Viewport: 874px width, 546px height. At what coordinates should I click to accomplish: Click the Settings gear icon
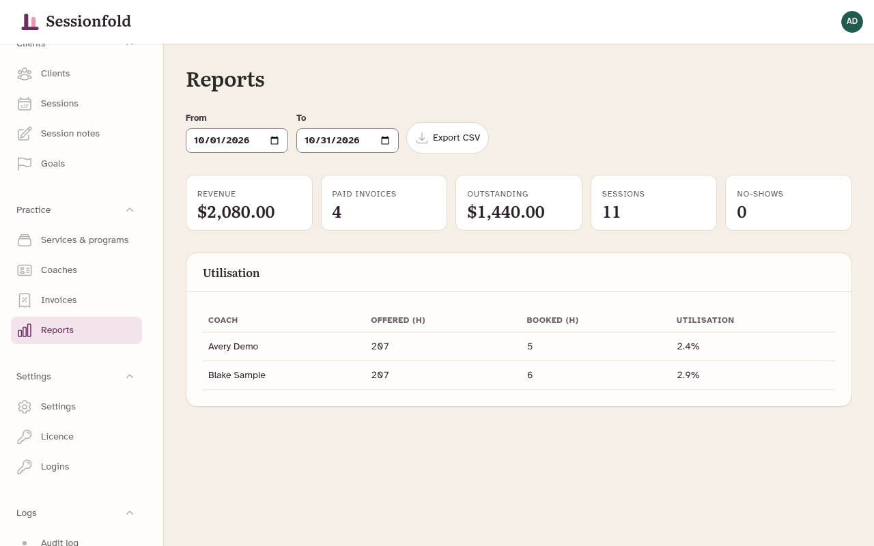pos(25,407)
